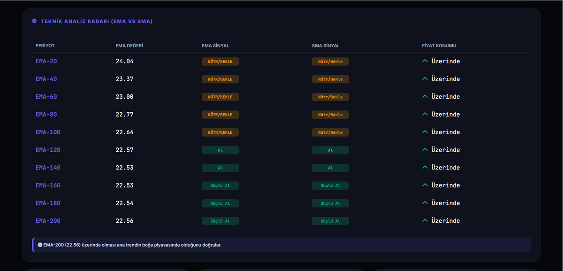Click Üzerinde text in the EMA-20 row
The height and width of the screenshot is (271, 563).
(x=446, y=61)
